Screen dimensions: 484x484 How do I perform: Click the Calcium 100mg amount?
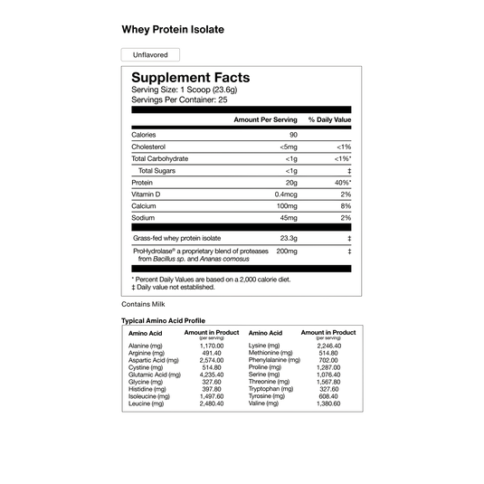pos(287,206)
